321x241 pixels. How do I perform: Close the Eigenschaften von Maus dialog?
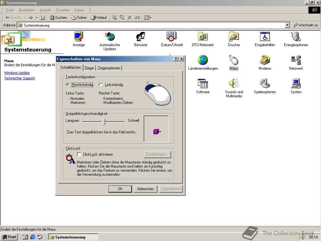point(182,59)
